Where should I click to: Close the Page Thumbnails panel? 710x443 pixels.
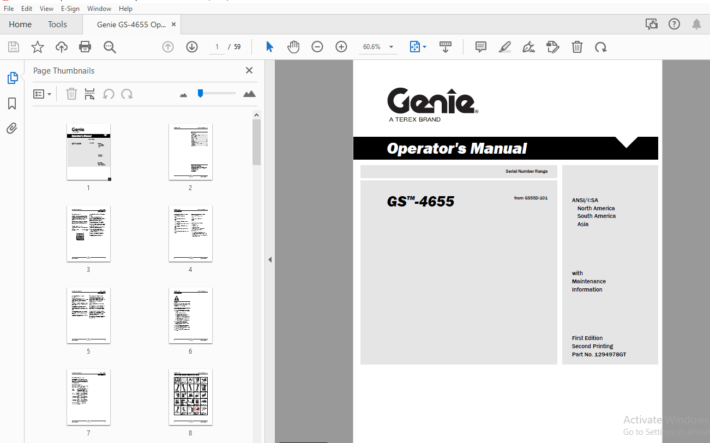(x=249, y=70)
